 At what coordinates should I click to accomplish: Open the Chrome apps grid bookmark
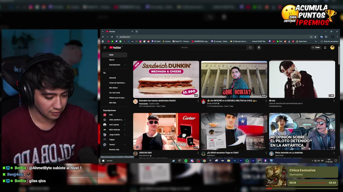pos(103,41)
